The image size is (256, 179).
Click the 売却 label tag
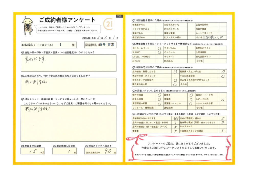[x=119, y=16]
